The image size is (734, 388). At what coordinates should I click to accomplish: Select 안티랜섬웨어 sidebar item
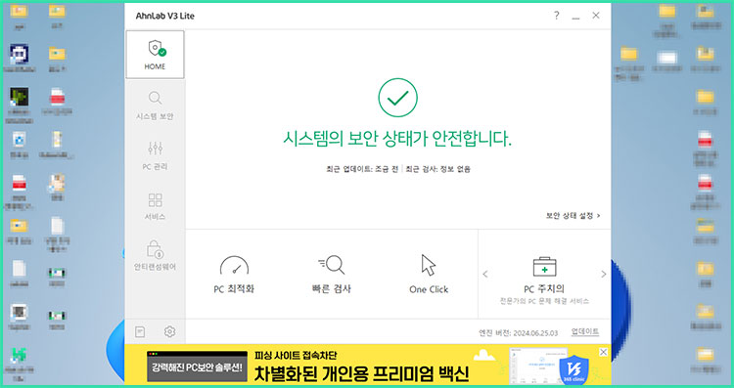tap(155, 256)
